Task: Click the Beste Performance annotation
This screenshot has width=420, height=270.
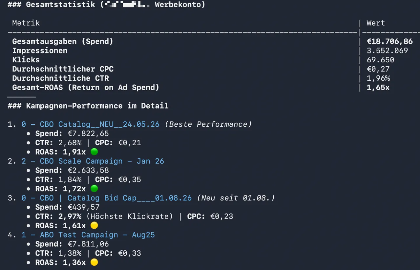Action: [x=208, y=124]
